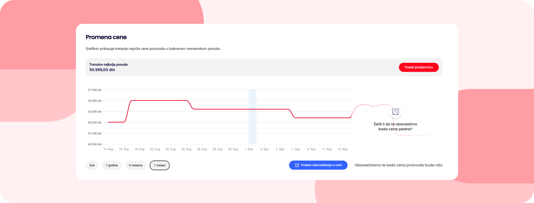
Task: Click the "18. Aug" date label
Action: click(x=139, y=149)
